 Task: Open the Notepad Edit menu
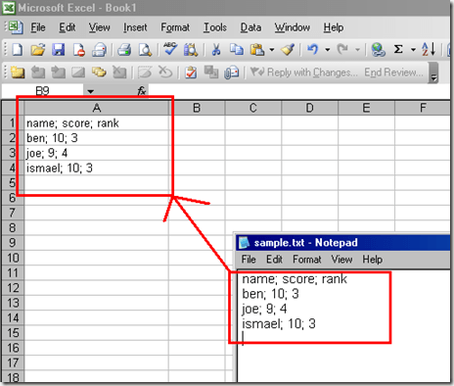click(274, 260)
